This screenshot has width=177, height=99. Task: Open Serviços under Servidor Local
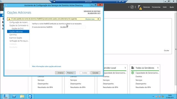pos(106,80)
